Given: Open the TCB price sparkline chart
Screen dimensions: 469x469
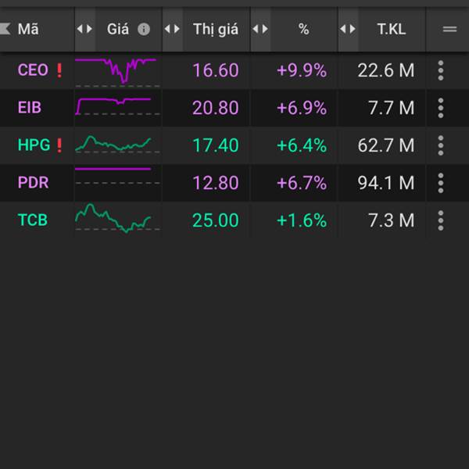Looking at the screenshot, I should click(117, 218).
